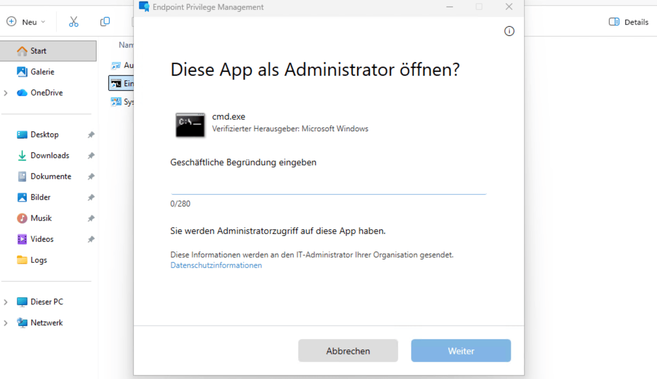Toggle the Details pane icon
657x379 pixels.
tap(615, 21)
